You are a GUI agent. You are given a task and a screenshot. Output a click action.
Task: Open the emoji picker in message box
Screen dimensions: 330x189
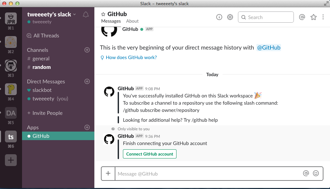(316, 173)
